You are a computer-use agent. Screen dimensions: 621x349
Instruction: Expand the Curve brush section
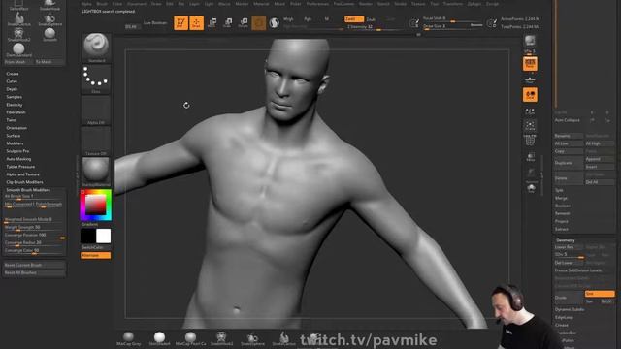coord(12,81)
